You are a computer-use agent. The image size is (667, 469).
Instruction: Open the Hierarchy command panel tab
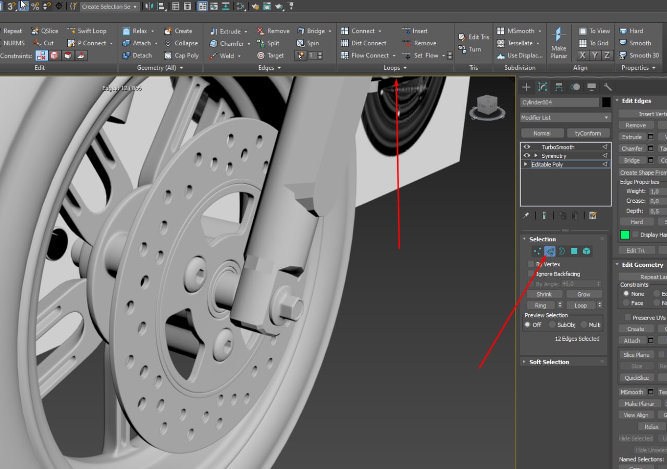point(559,87)
